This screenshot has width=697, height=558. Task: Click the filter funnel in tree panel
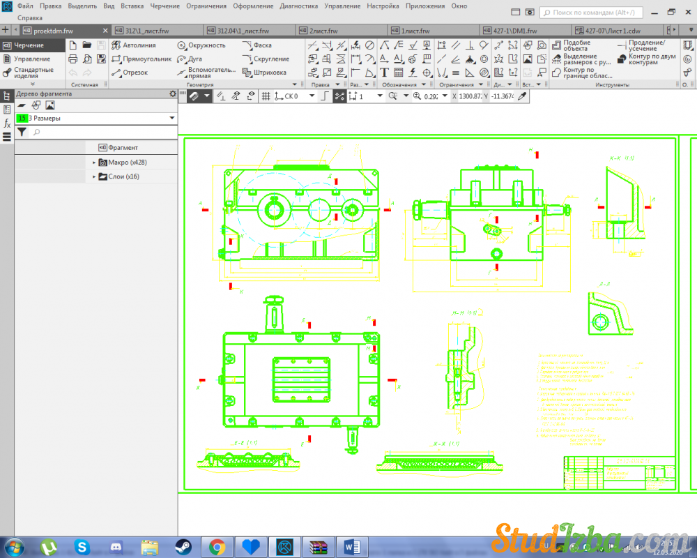[x=22, y=132]
